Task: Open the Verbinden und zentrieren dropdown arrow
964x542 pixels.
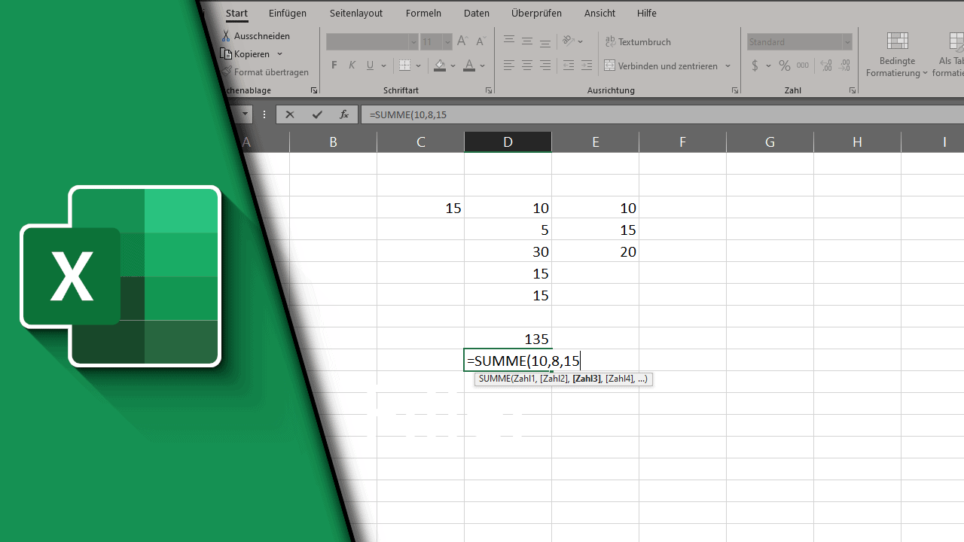Action: 728,65
